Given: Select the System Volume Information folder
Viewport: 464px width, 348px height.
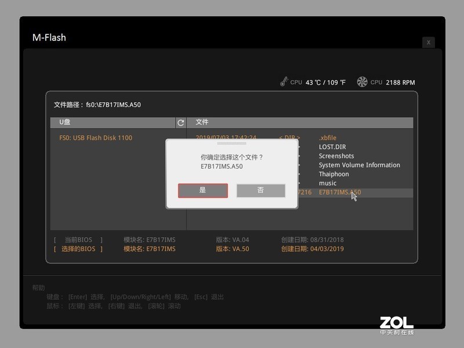Looking at the screenshot, I should pyautogui.click(x=358, y=165).
